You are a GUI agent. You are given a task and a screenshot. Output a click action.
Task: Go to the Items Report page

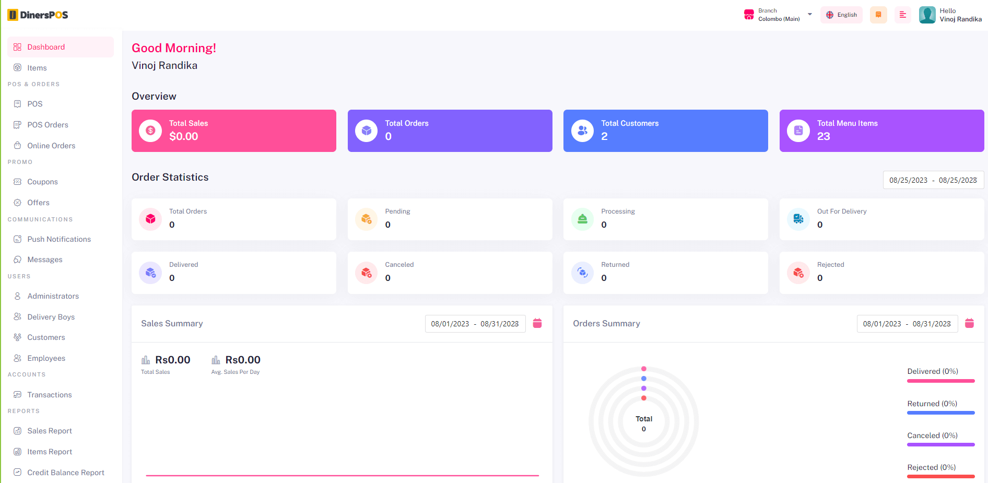pyautogui.click(x=50, y=451)
